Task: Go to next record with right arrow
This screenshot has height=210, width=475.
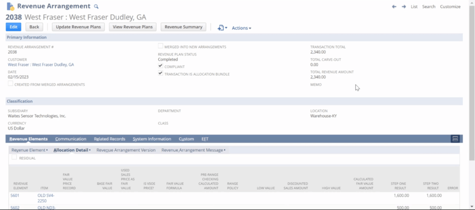Action: pos(404,7)
